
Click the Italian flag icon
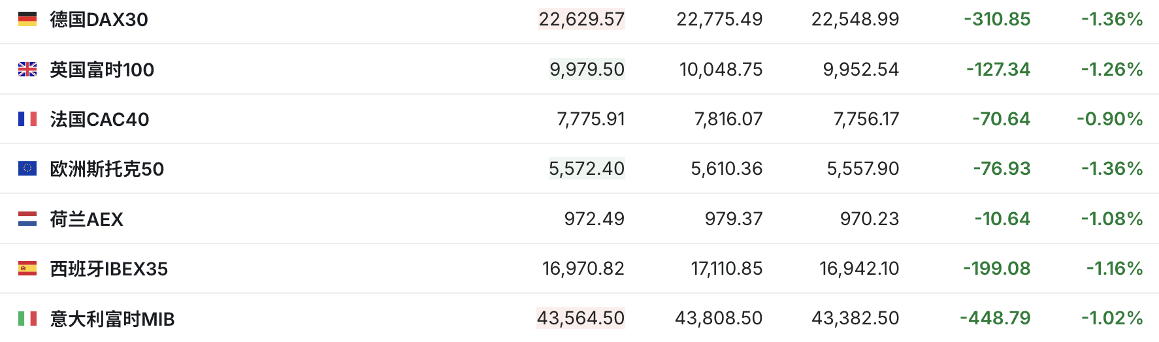tap(27, 319)
